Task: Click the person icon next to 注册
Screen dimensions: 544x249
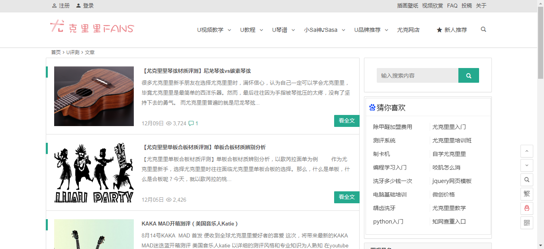Action: pyautogui.click(x=54, y=6)
